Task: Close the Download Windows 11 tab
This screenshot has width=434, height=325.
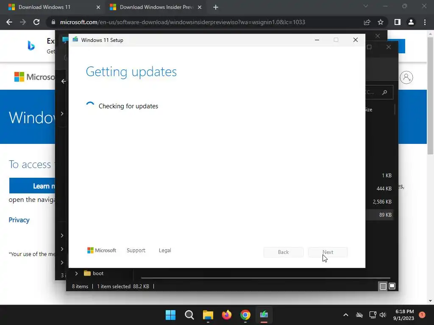Action: coord(98,7)
